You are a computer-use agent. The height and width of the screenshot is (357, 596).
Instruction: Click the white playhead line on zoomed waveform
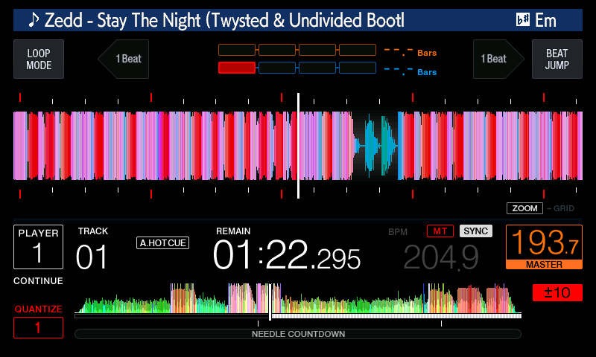[x=299, y=146]
